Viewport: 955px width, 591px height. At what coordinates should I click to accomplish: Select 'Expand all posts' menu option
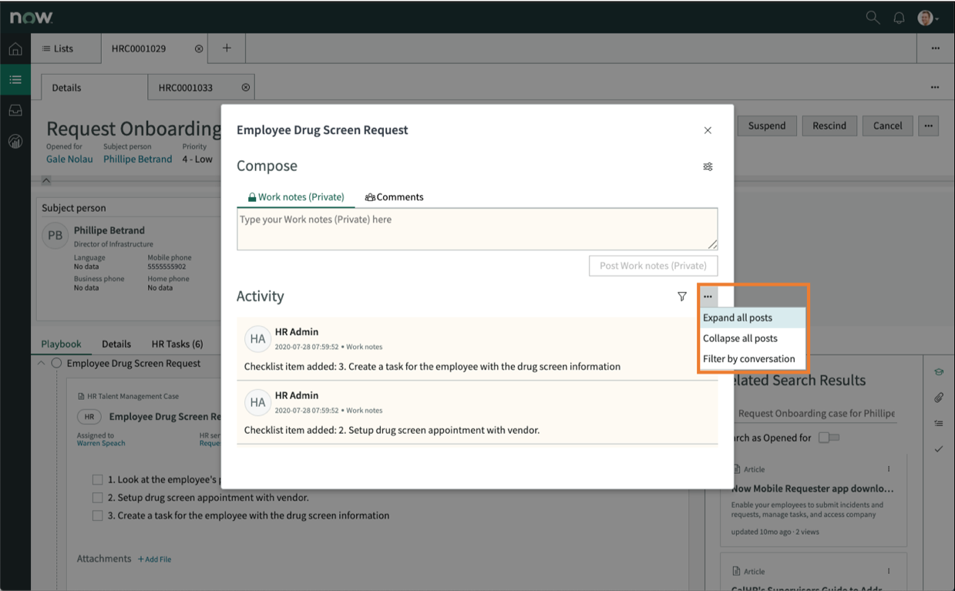click(752, 317)
